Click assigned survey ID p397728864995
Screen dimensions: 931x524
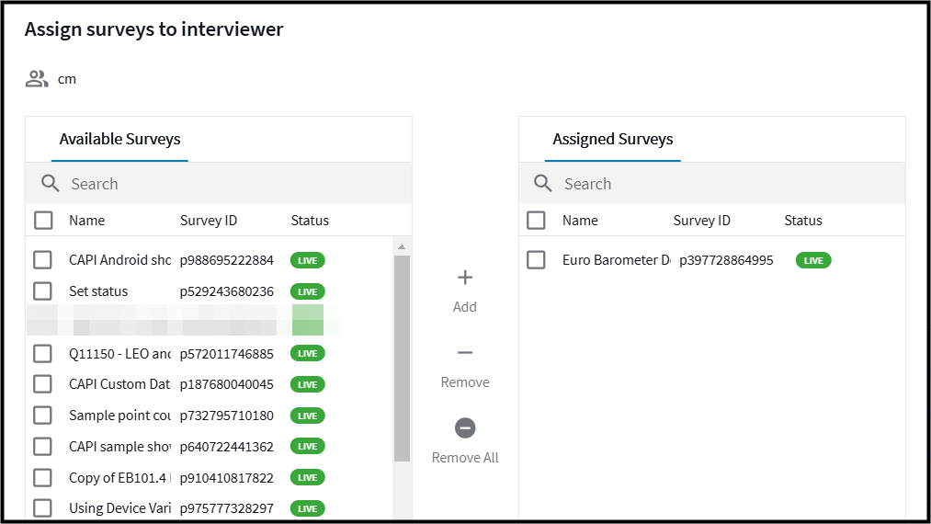pos(726,260)
